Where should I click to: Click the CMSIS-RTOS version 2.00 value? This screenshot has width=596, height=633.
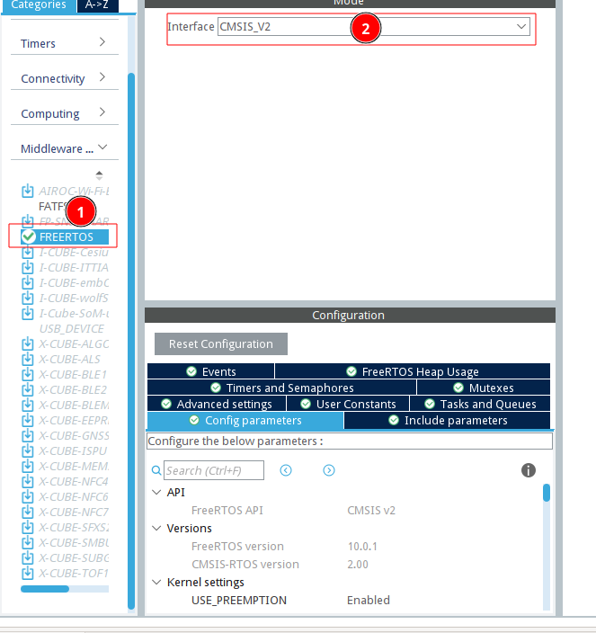point(358,565)
